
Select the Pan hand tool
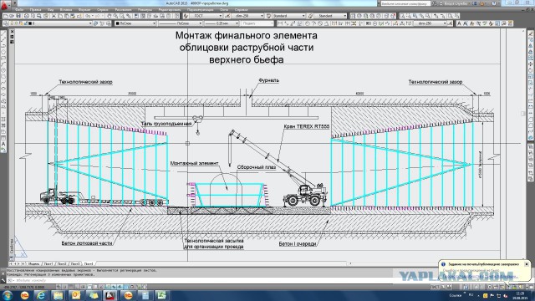click(110, 16)
